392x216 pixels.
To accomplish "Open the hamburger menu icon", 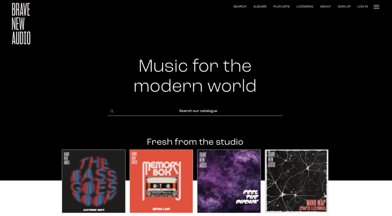I will pos(376,7).
